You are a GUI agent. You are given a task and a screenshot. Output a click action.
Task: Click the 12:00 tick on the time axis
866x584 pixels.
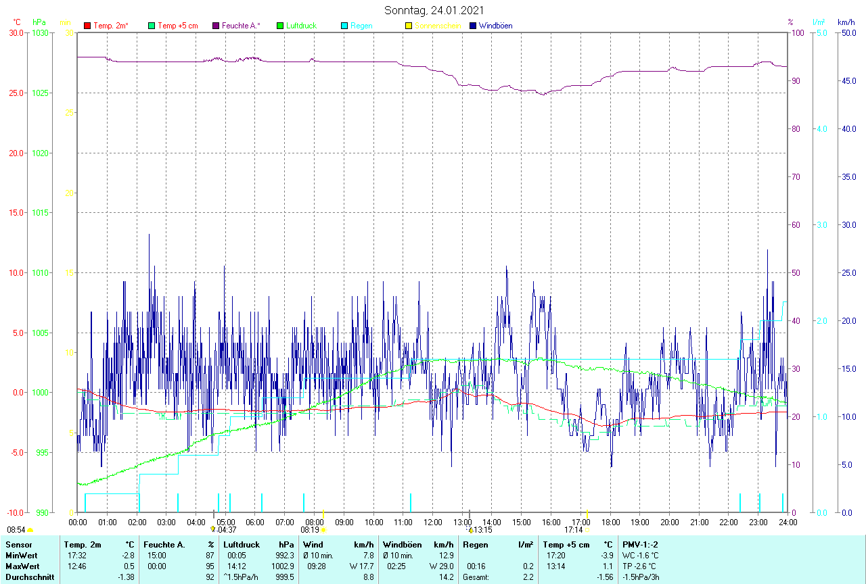[x=433, y=522]
